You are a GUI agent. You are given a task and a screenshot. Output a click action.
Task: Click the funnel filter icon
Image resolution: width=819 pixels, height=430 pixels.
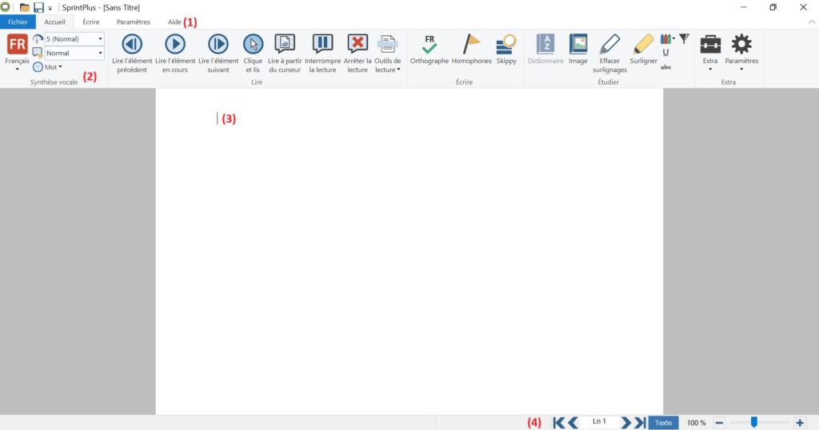point(684,38)
